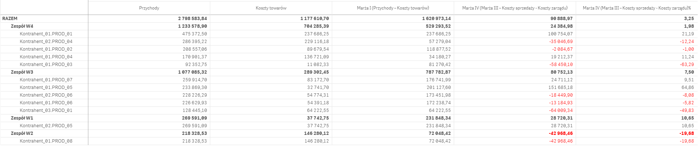Click the Marża IV percentage column header
Image resolution: width=698 pixels, height=148 pixels.
point(637,8)
